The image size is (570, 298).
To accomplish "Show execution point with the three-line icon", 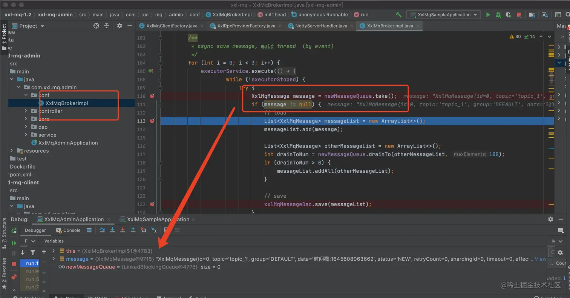I will [89, 230].
